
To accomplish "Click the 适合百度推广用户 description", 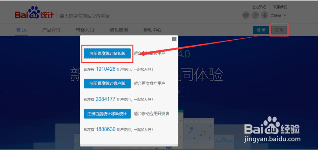I will (x=149, y=83).
